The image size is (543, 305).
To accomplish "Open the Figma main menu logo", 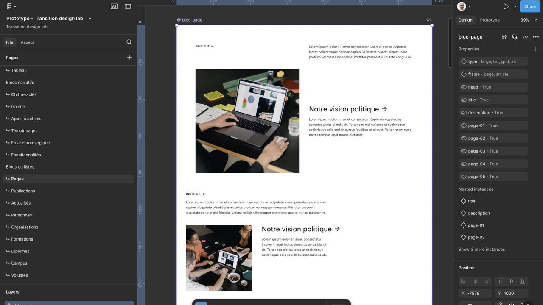I will 9,6.
